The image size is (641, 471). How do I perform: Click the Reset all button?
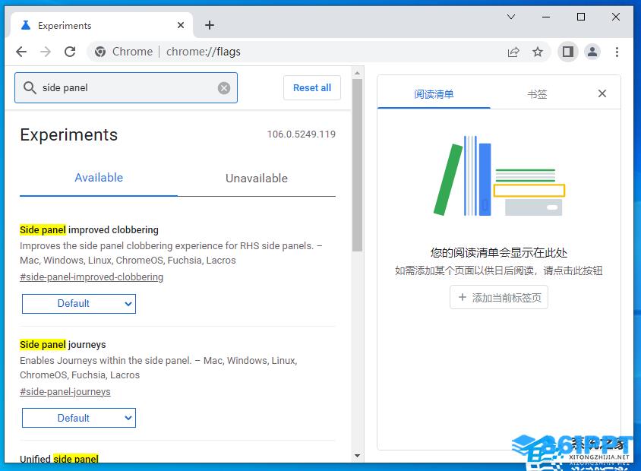[312, 88]
